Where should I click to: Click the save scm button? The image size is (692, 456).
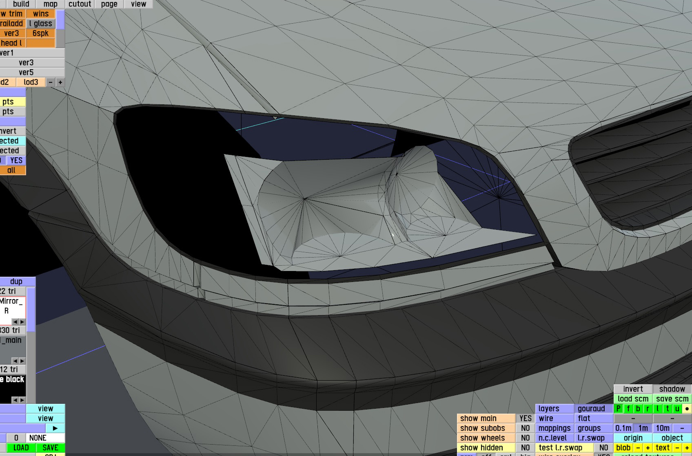pos(672,399)
